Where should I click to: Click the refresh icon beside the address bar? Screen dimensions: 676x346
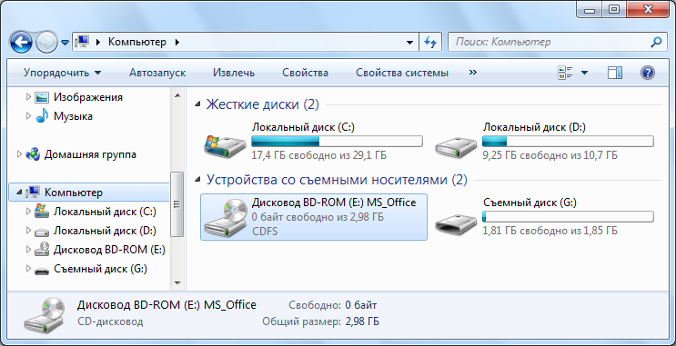click(x=429, y=42)
